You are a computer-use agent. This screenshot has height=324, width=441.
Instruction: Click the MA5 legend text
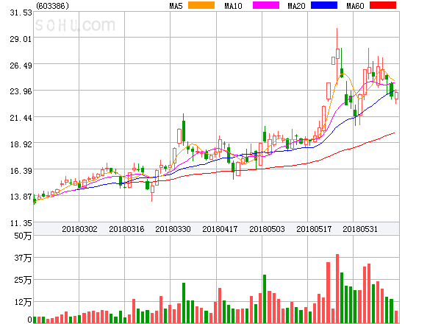pos(176,6)
